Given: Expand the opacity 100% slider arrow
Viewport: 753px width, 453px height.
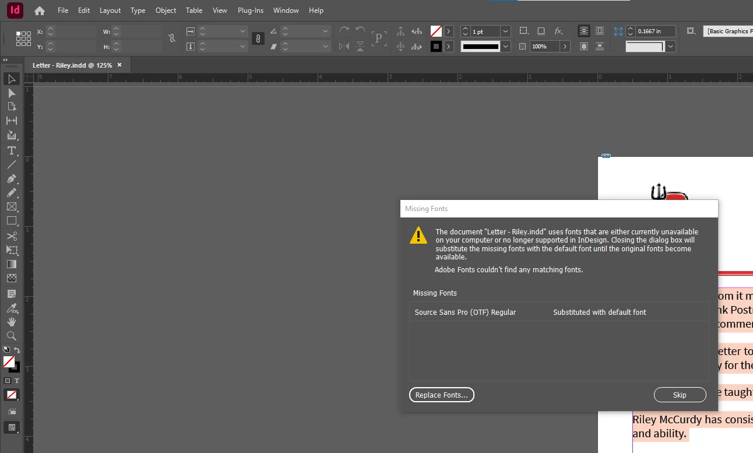Looking at the screenshot, I should pyautogui.click(x=565, y=46).
